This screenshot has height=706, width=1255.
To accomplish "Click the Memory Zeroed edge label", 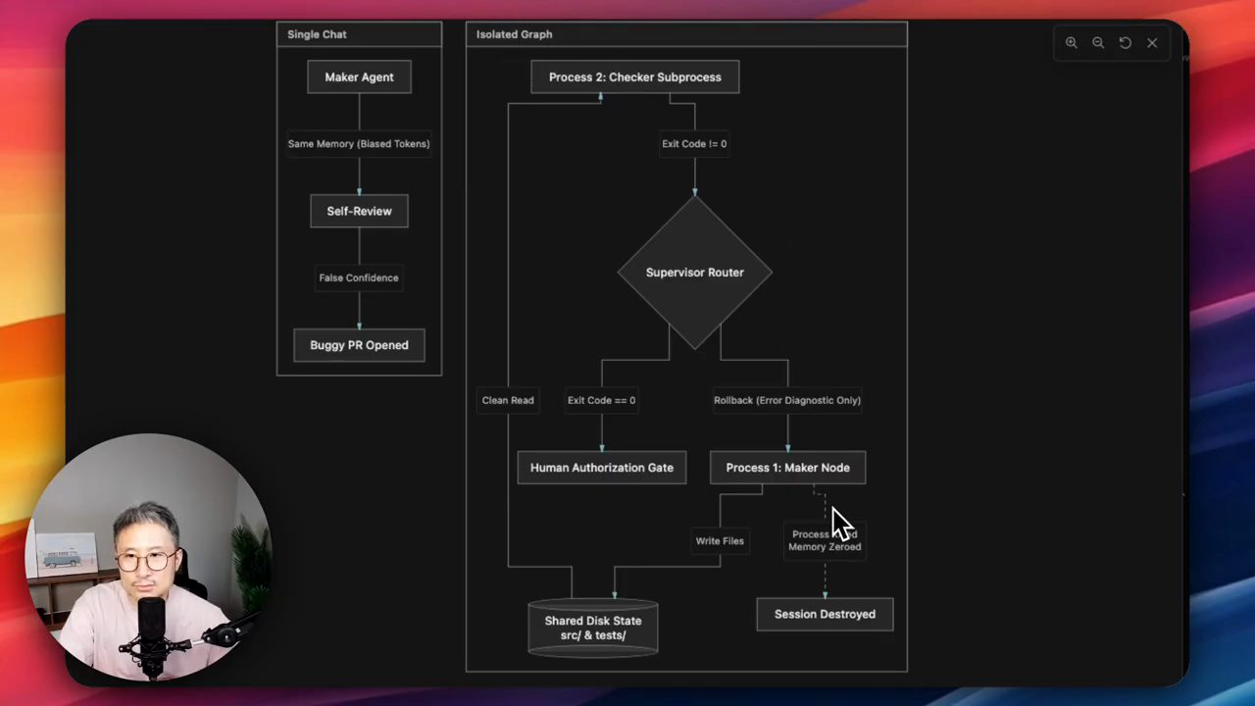I will pyautogui.click(x=825, y=541).
